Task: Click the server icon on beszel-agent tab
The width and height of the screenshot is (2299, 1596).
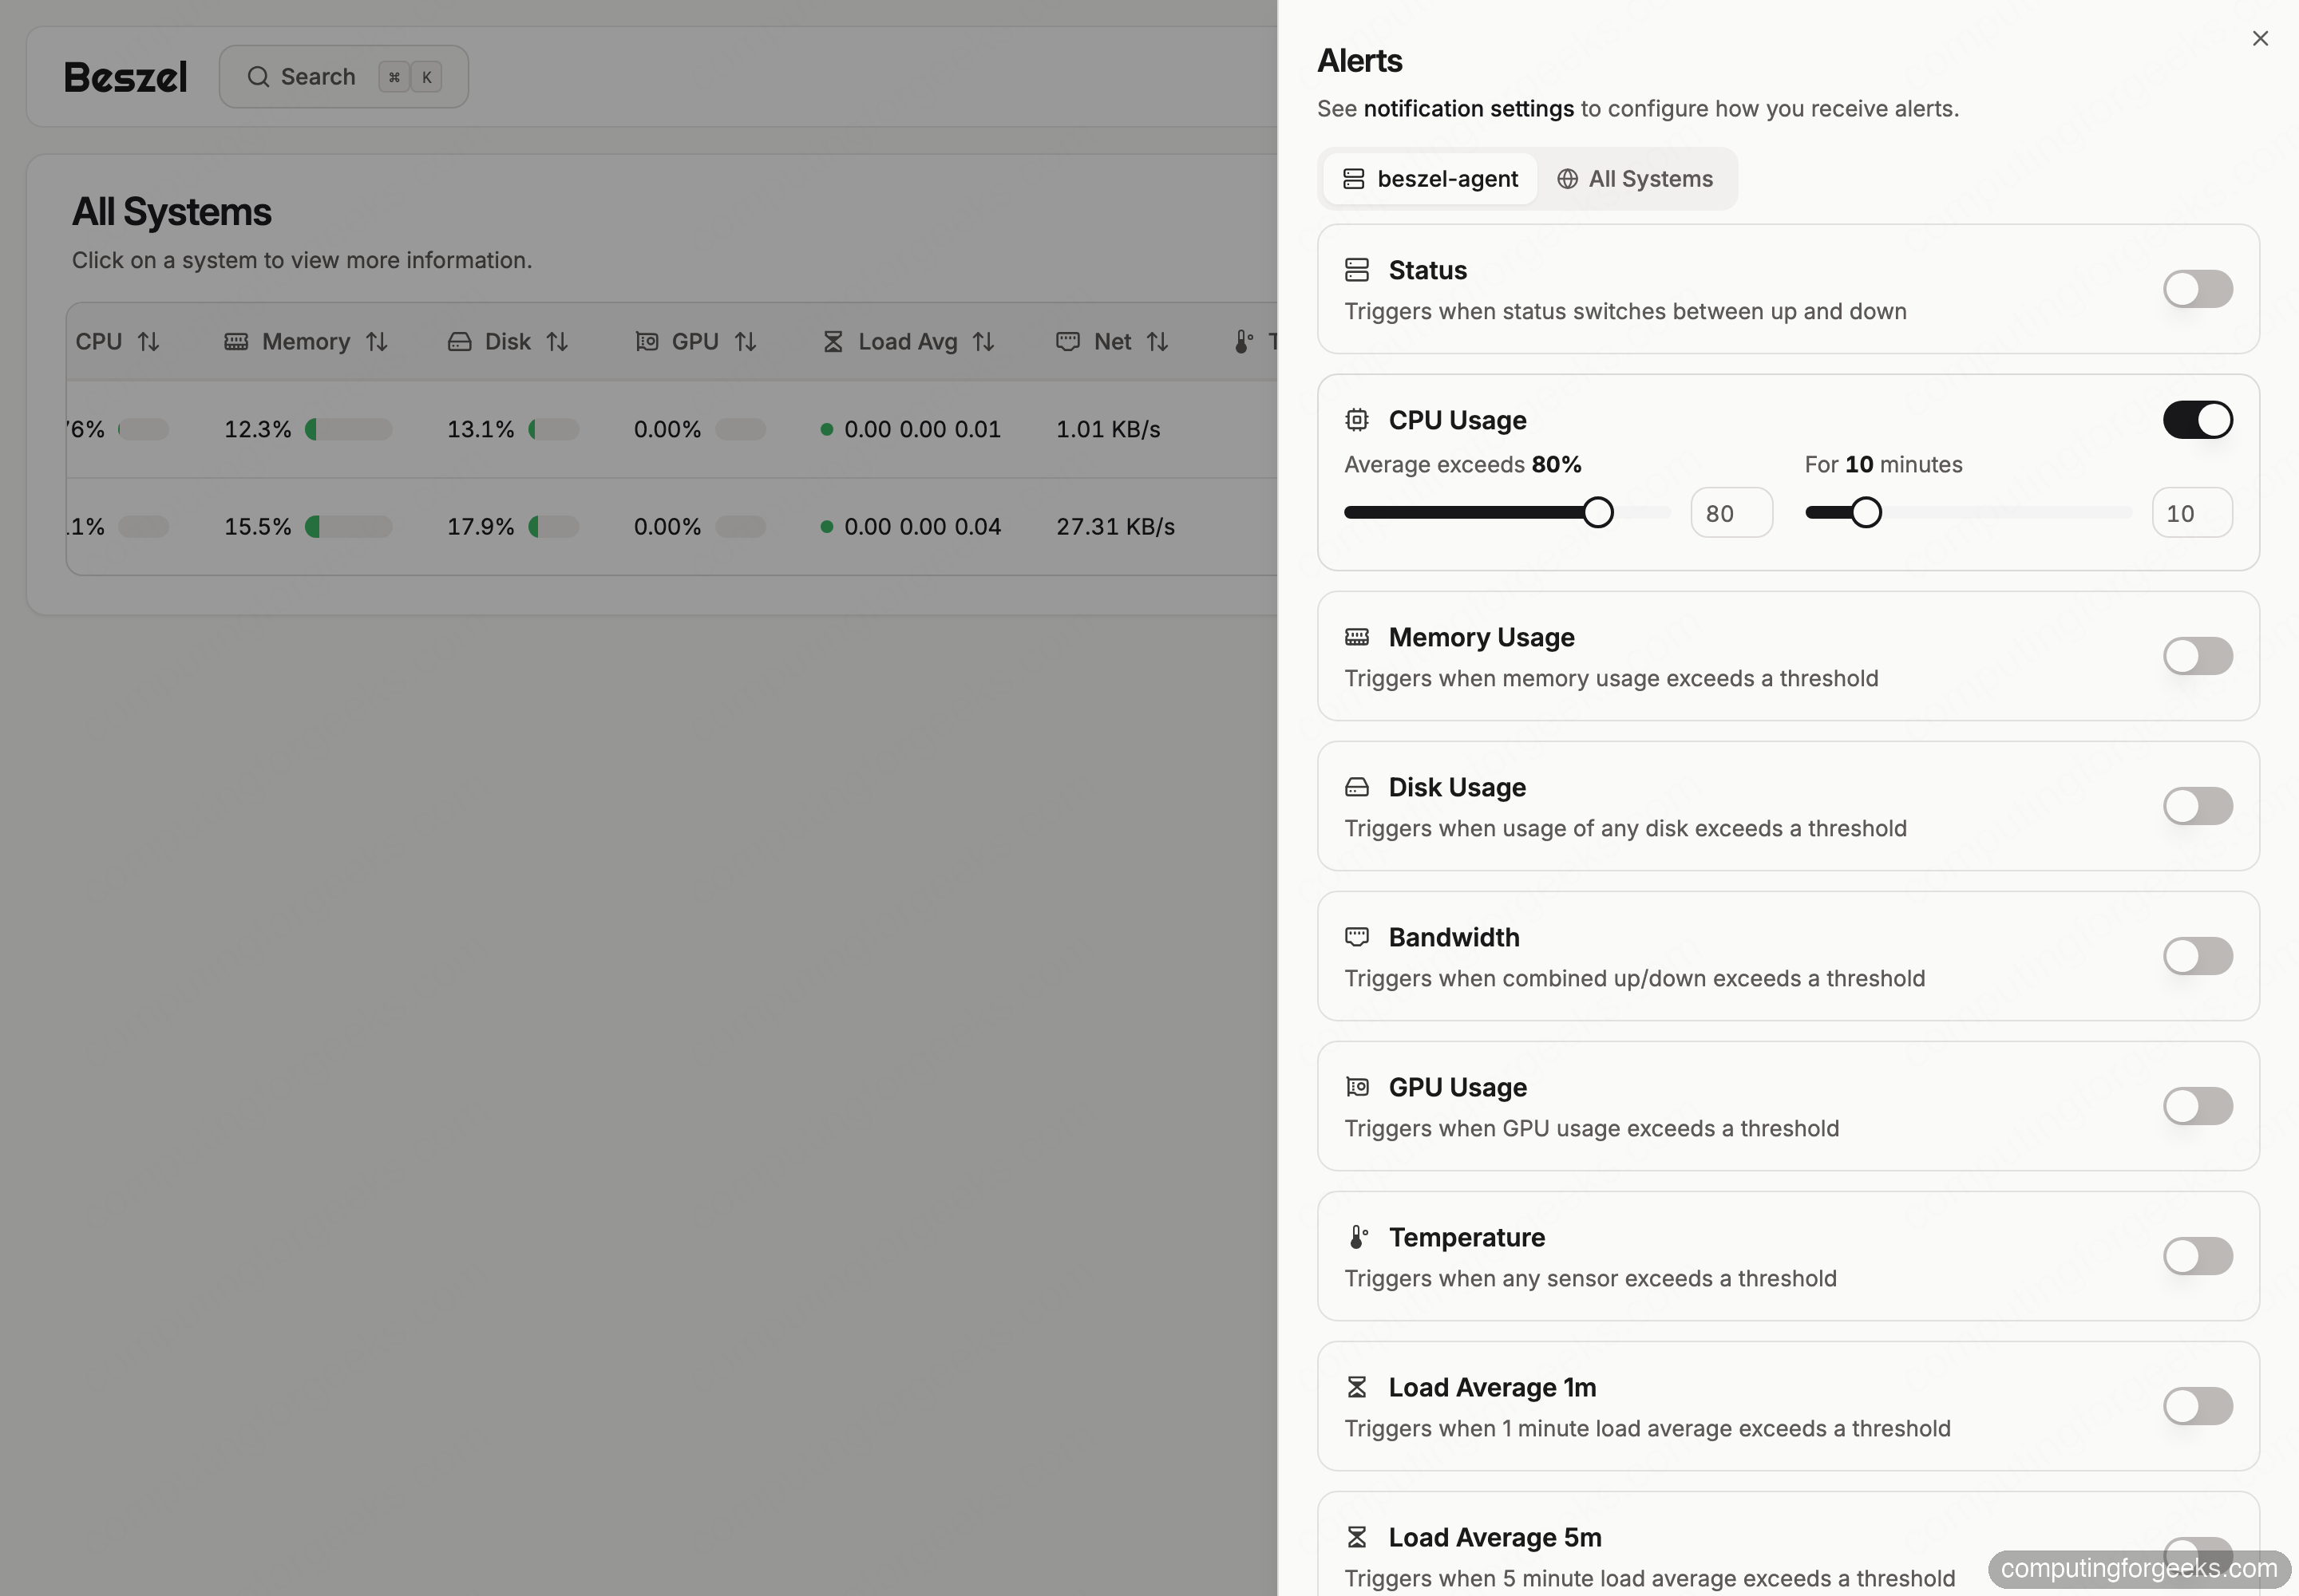Action: pos(1354,179)
